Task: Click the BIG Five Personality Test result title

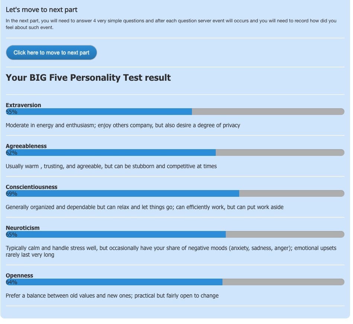Action: pos(89,78)
